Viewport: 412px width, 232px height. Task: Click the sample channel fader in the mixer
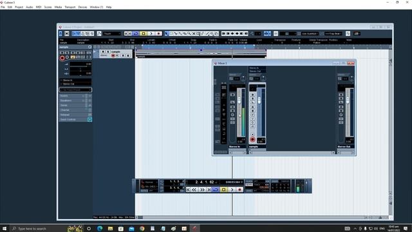[259, 101]
